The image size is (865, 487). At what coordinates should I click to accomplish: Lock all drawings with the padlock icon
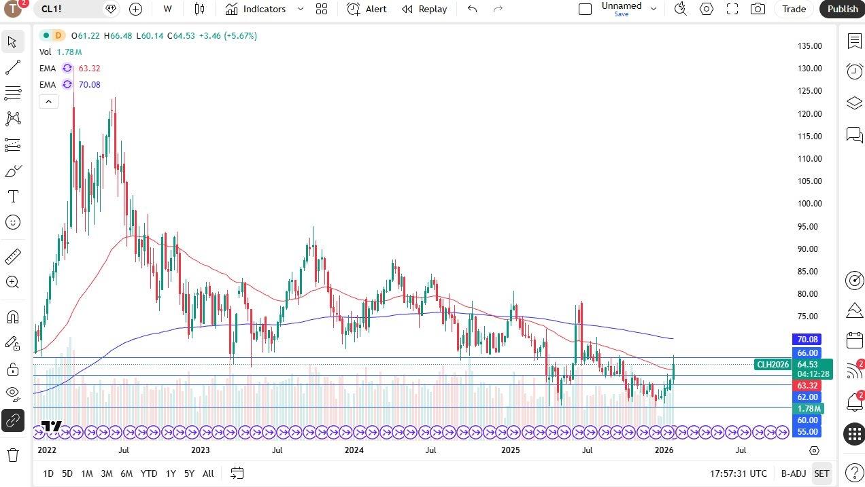(x=12, y=369)
